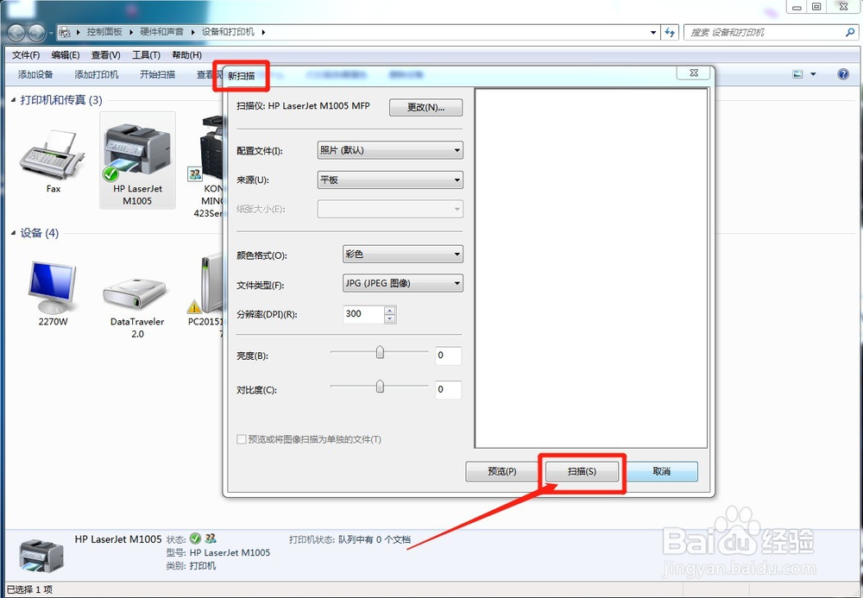863x598 pixels.
Task: Click 设备和打印机 in the address breadcrumb
Action: [228, 32]
